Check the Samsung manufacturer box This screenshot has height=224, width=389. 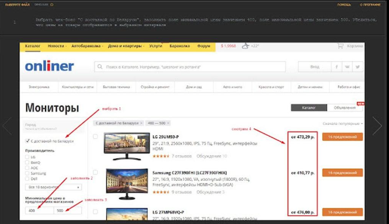point(27,173)
